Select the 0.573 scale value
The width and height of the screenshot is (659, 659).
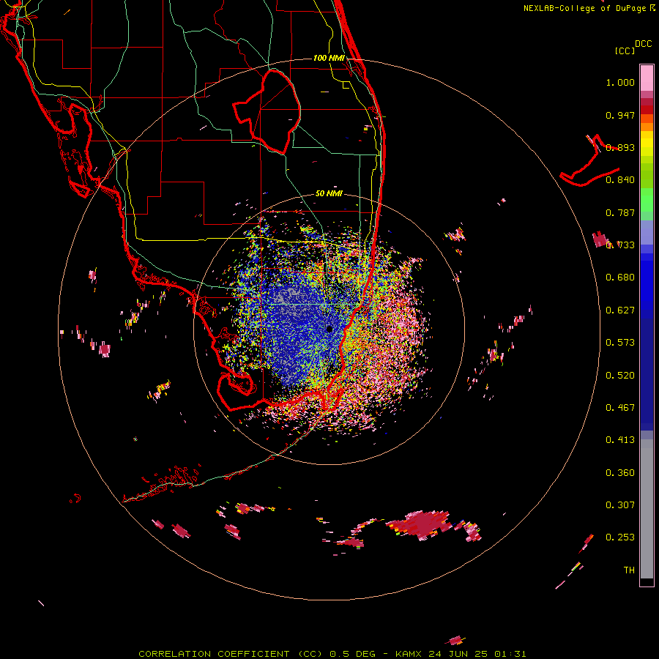620,343
